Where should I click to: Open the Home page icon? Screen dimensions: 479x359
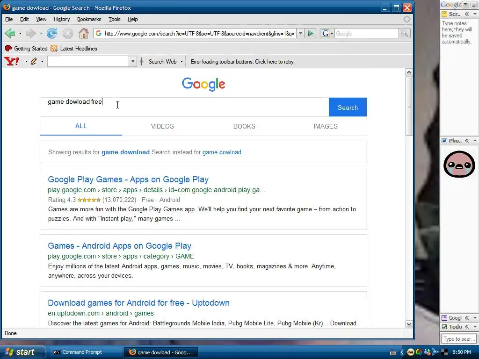tap(83, 33)
